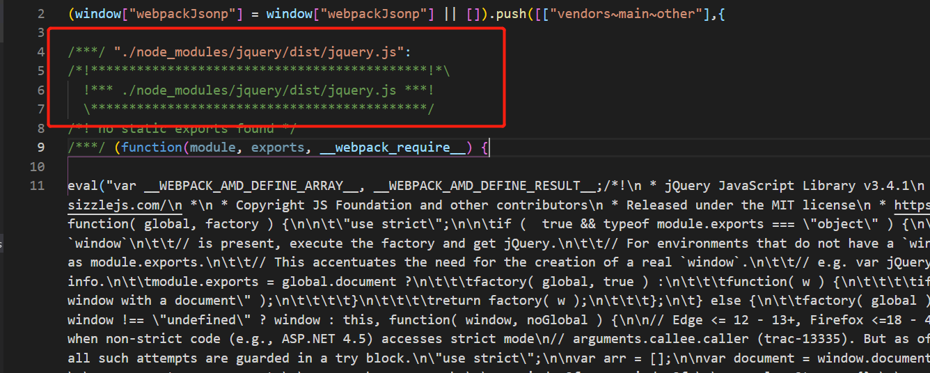Select highlighted line number 9 in gutter
This screenshot has height=373, width=930.
coord(41,147)
